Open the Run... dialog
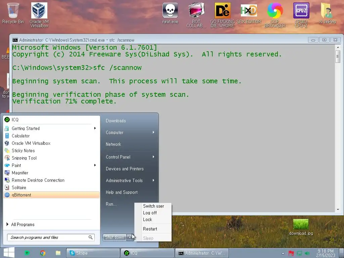 pos(111,204)
